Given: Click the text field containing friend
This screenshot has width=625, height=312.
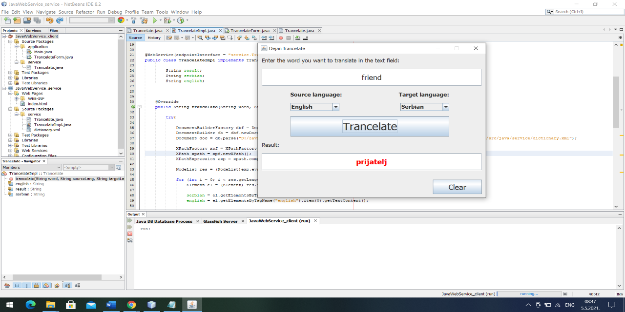Looking at the screenshot, I should coord(371,77).
